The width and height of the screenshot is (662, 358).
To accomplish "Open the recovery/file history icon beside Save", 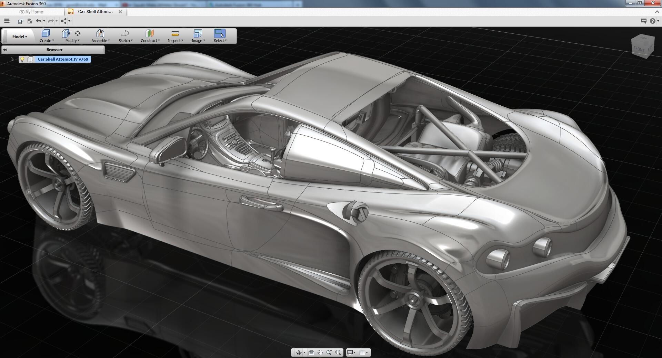I will (x=29, y=21).
